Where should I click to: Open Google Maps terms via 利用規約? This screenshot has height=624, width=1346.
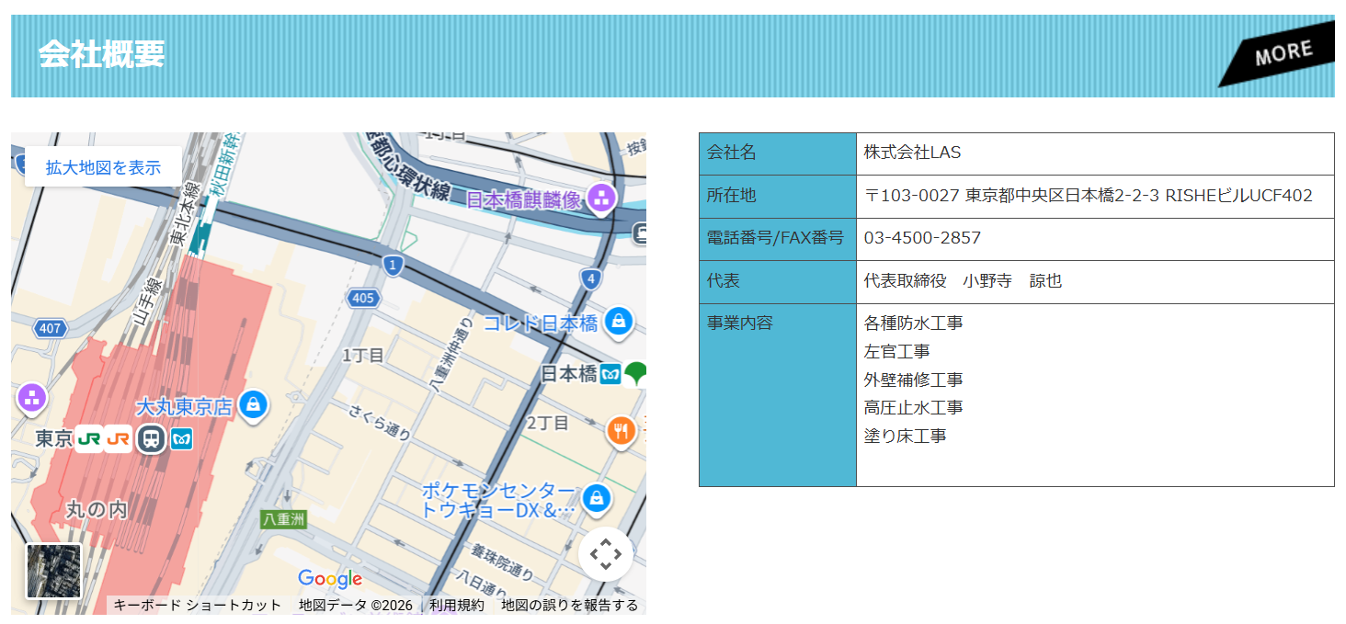[x=456, y=607]
